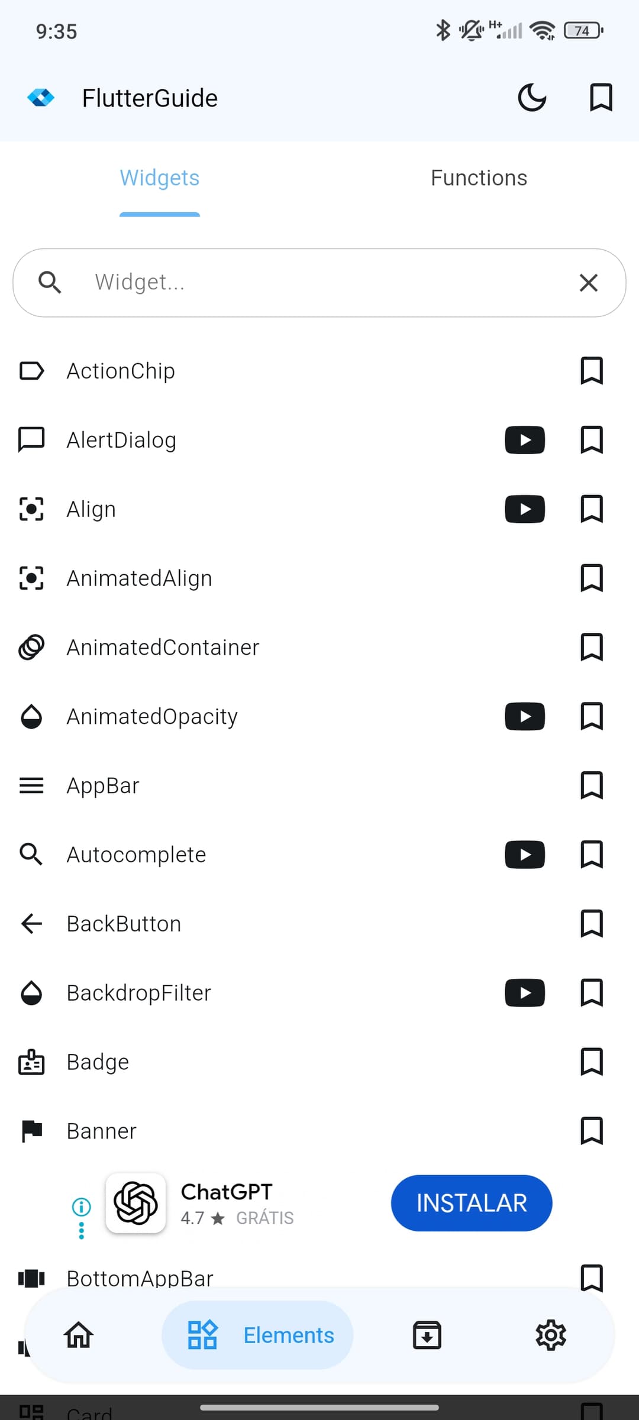Play the AlertDialog YouTube video
The image size is (639, 1420).
[524, 440]
